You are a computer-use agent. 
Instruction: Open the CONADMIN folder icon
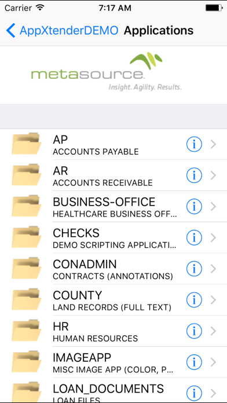[26, 268]
